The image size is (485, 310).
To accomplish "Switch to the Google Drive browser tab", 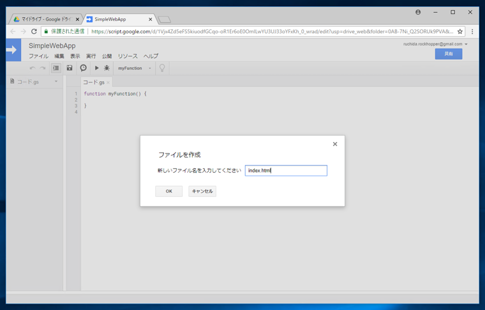I will click(46, 19).
